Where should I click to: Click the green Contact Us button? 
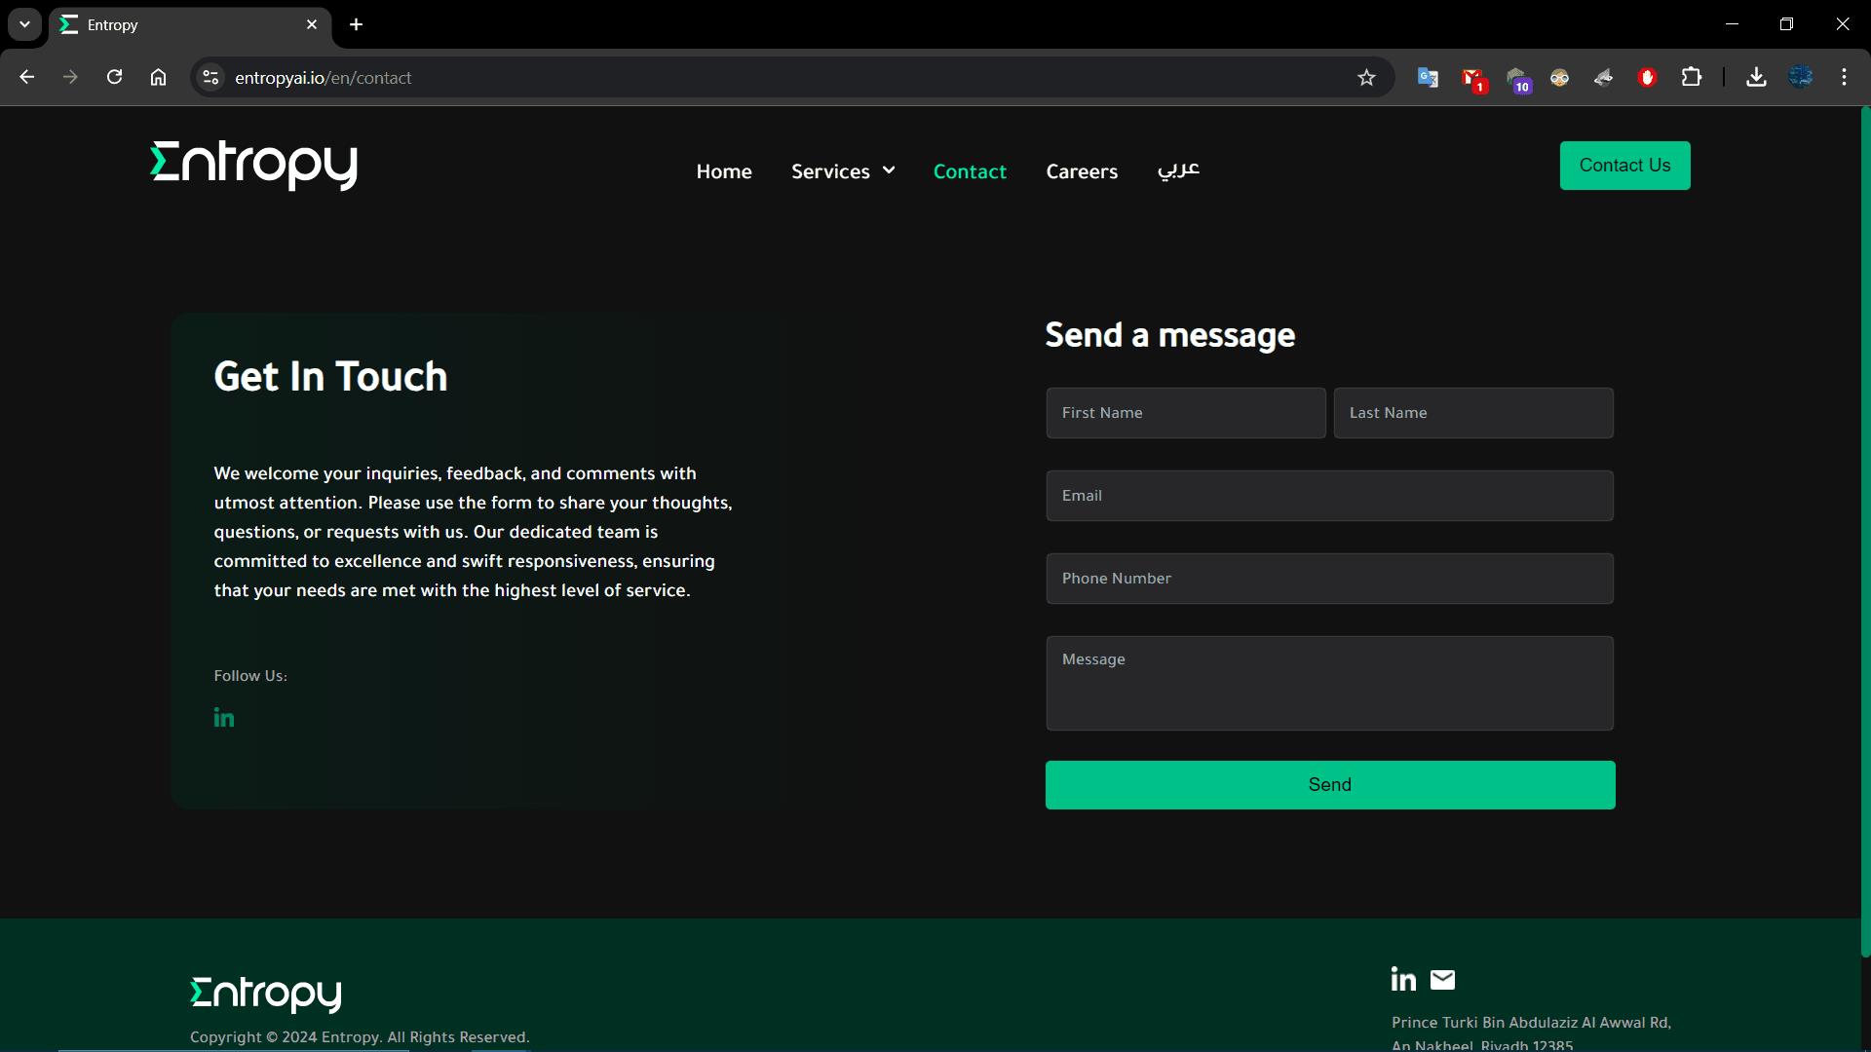(x=1624, y=166)
